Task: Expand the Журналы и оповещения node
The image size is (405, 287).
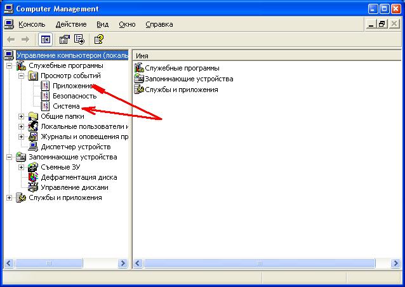Action: click(x=21, y=137)
